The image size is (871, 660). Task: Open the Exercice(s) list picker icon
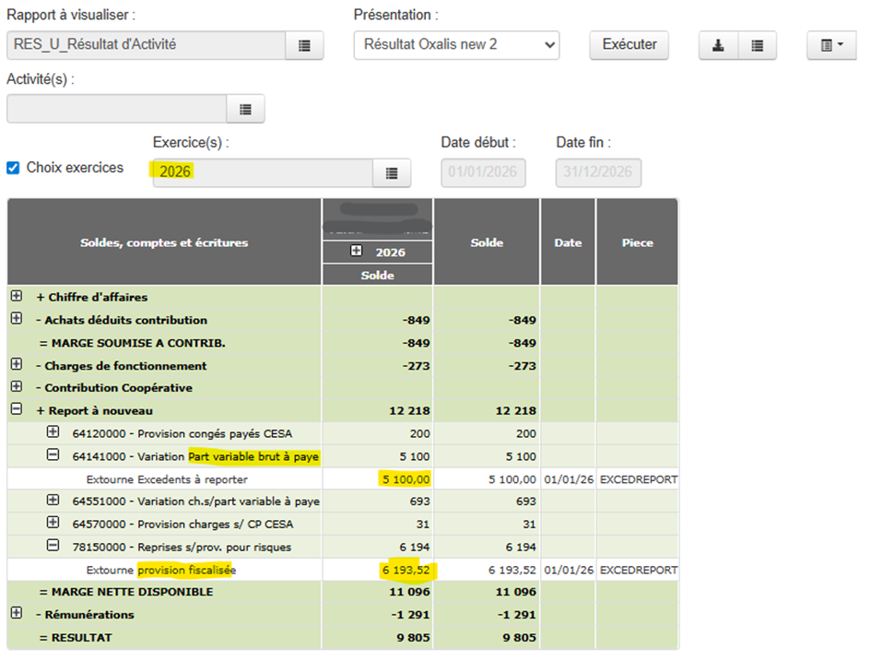[392, 172]
